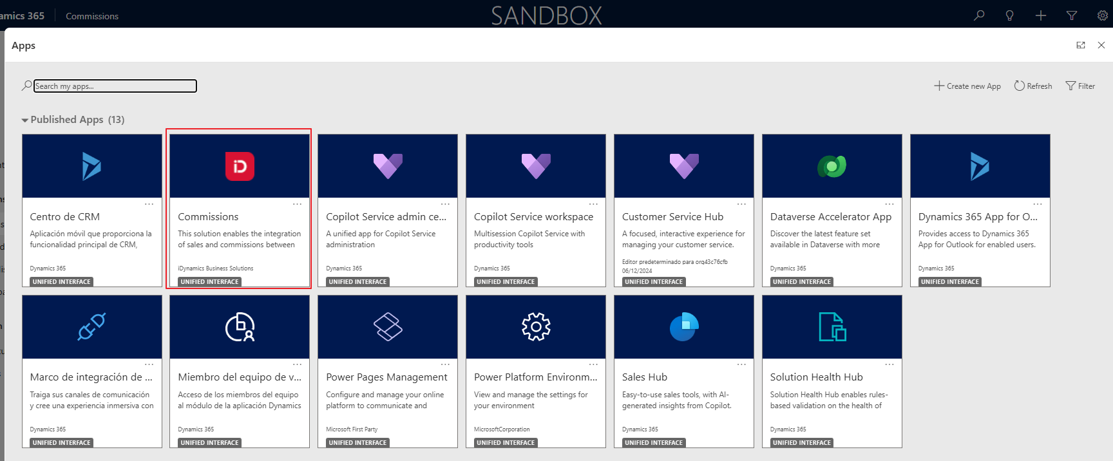Image resolution: width=1113 pixels, height=461 pixels.
Task: Open the Customer Service Hub heart icon
Action: [x=684, y=166]
